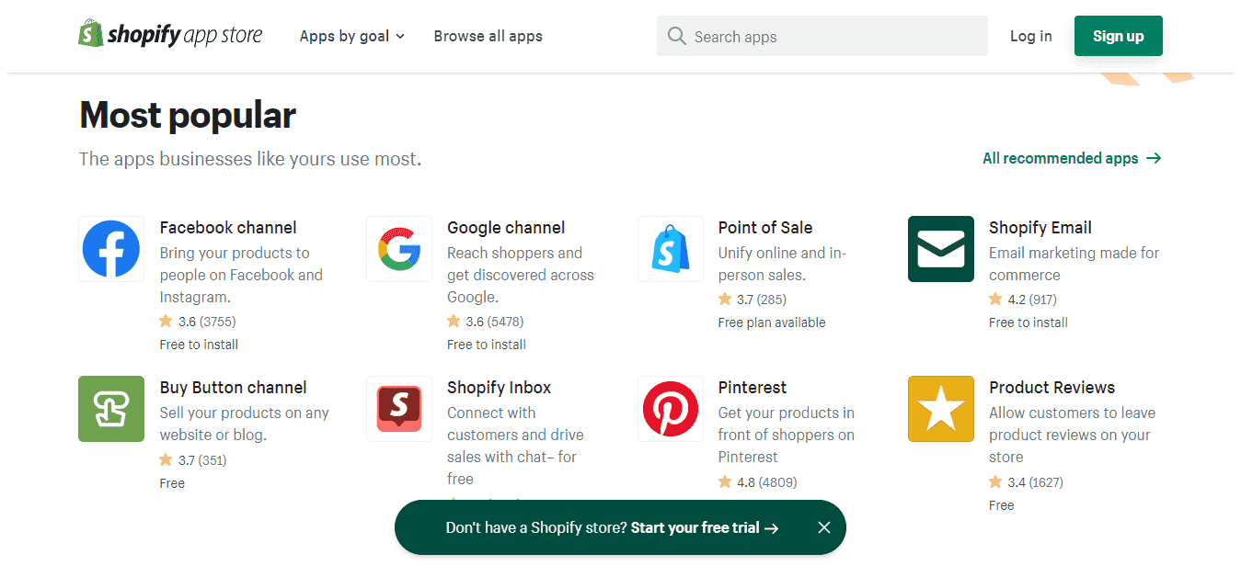This screenshot has width=1241, height=577.
Task: Click the 4.8 (4809) rating text
Action: tap(767, 482)
